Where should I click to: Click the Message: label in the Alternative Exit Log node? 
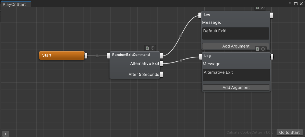212,64
